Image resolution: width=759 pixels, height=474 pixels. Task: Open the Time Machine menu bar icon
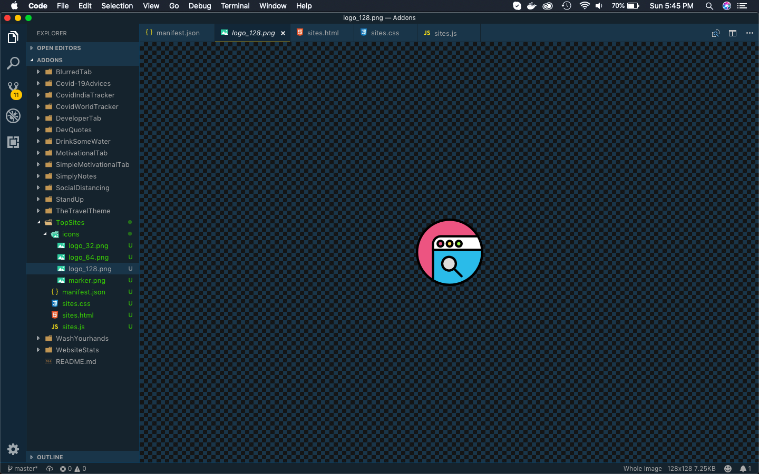[x=566, y=6]
